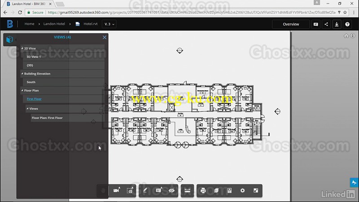Collapse the Building Elevation group

point(22,74)
